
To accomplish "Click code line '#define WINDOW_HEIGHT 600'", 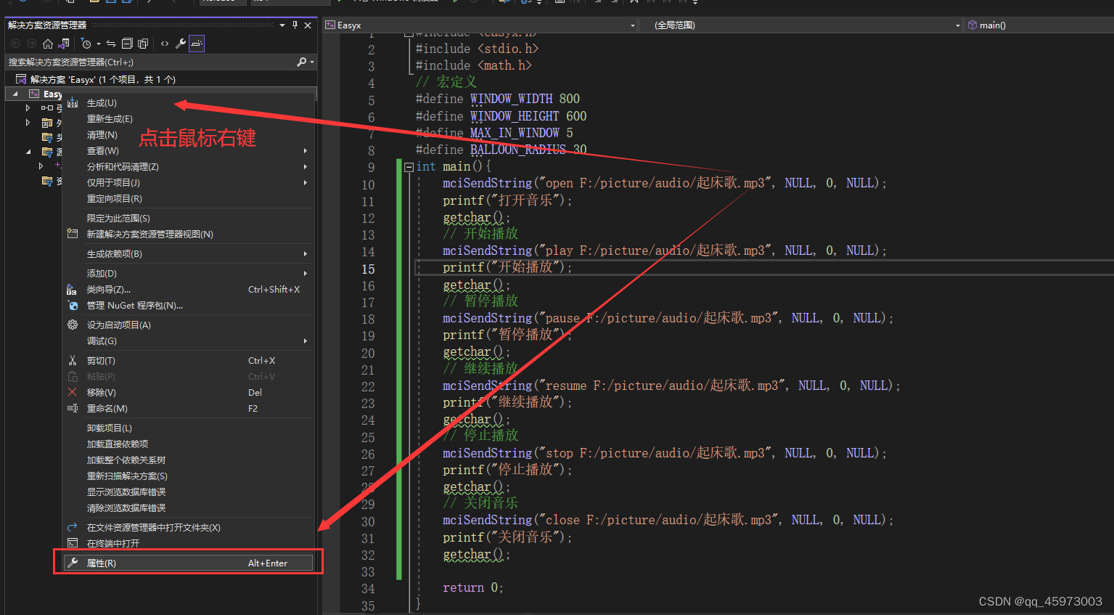I will click(x=501, y=116).
